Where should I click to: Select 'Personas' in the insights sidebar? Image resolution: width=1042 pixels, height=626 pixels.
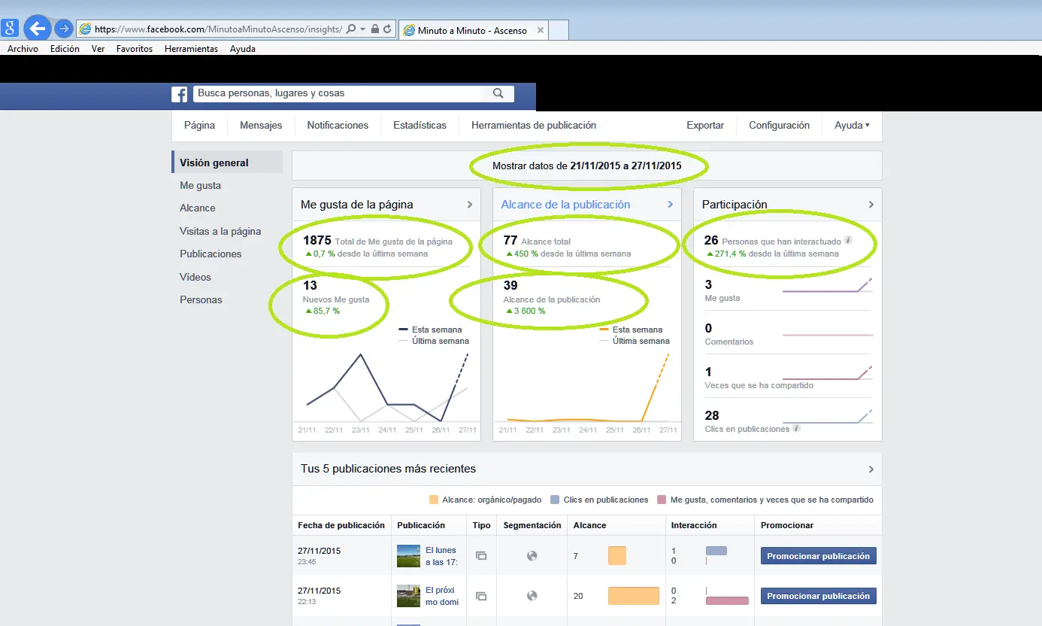pyautogui.click(x=201, y=299)
